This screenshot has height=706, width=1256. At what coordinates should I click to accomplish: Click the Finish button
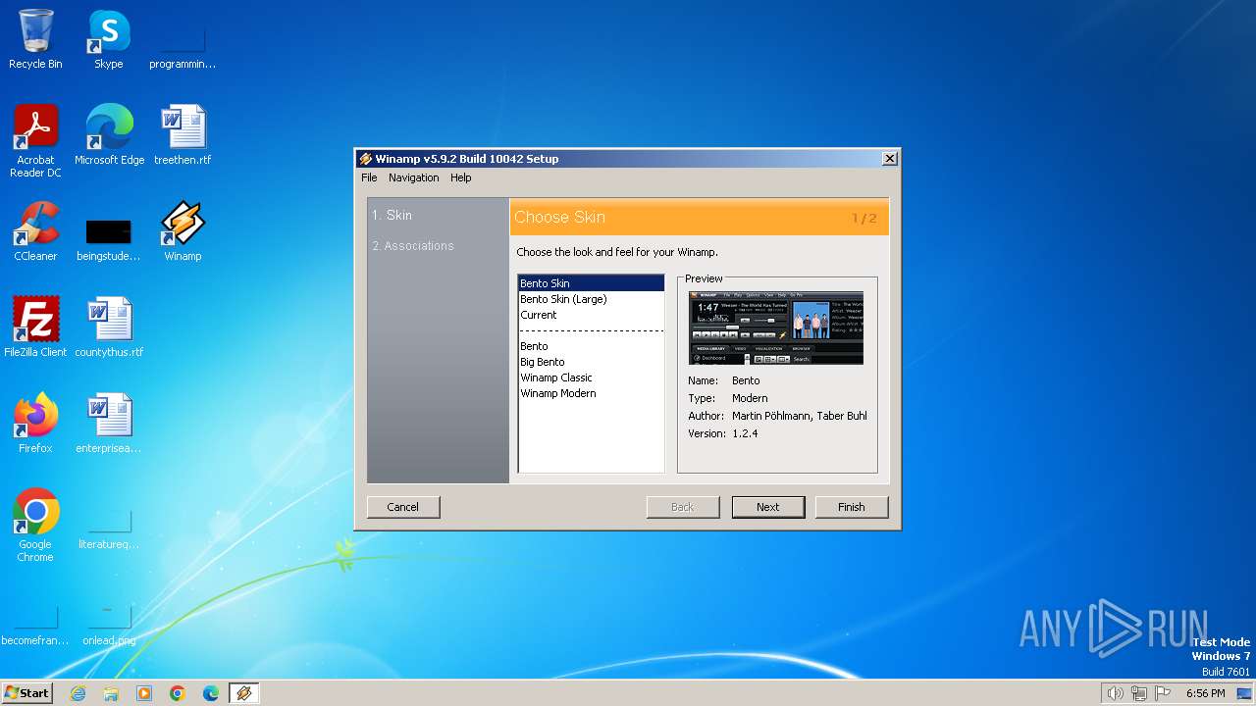tap(852, 507)
